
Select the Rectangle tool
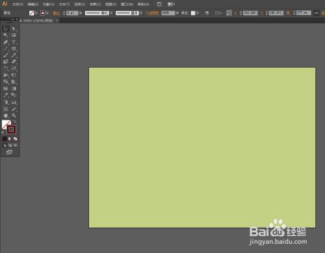click(14, 49)
